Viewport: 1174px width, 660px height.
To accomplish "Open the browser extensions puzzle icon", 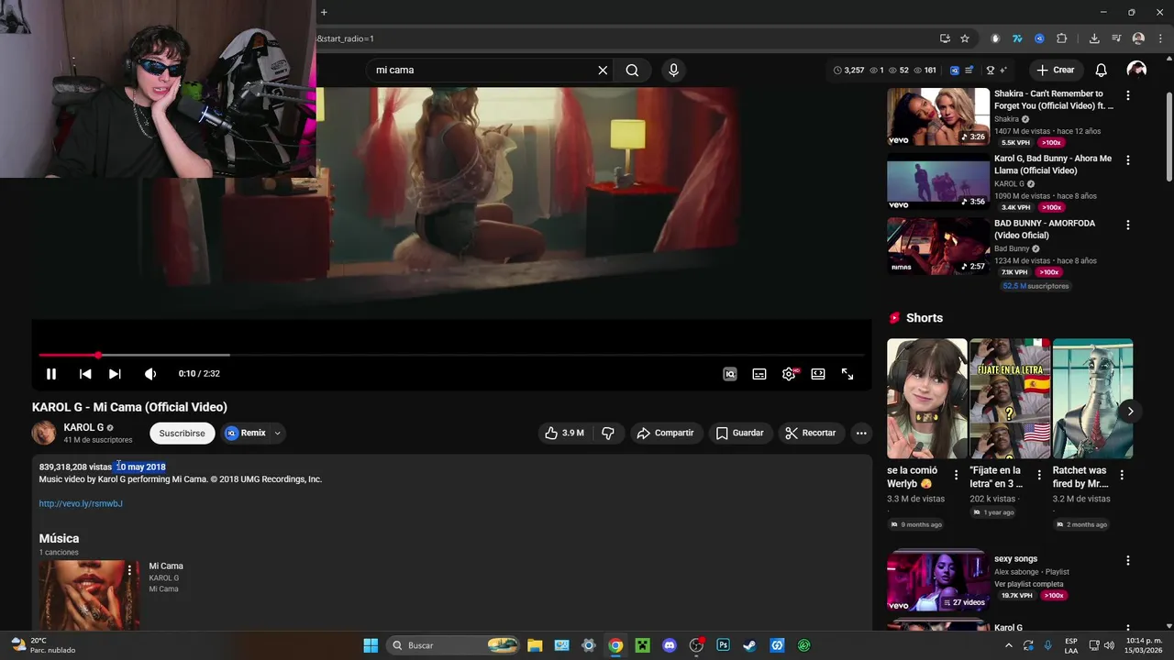I will [1062, 38].
